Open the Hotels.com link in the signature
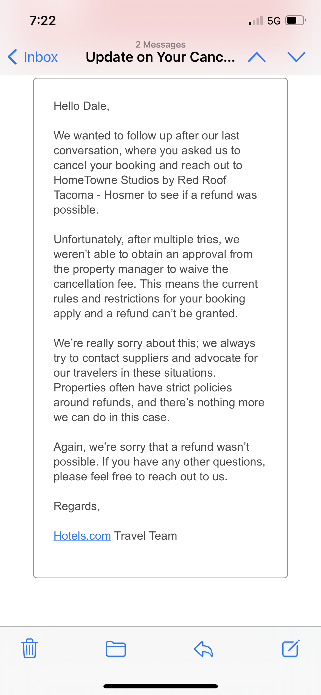The width and height of the screenshot is (321, 695). click(x=82, y=535)
